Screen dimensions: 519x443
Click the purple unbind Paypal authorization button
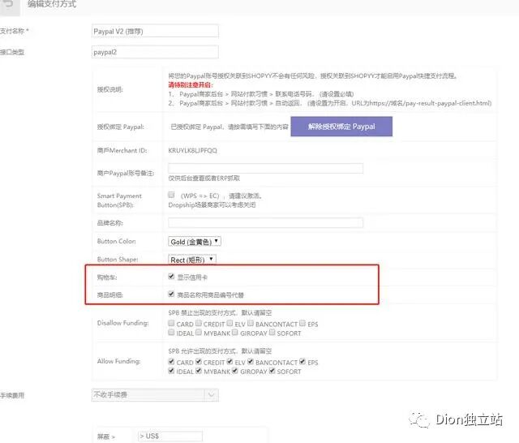pos(341,127)
